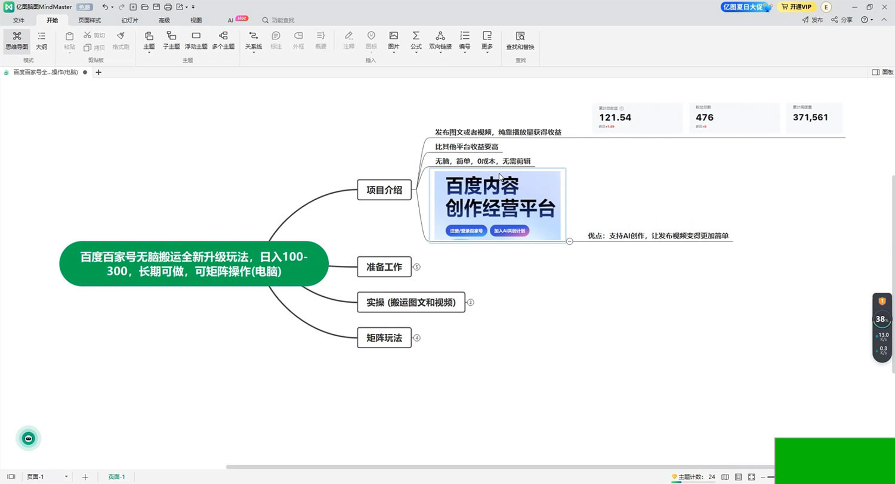
Task: Click the Copy (拷贝) tool
Action: 95,47
